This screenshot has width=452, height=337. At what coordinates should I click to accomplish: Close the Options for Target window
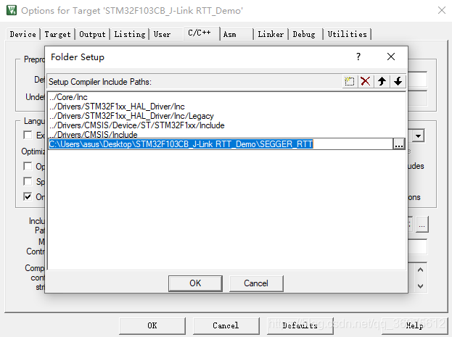(442, 10)
